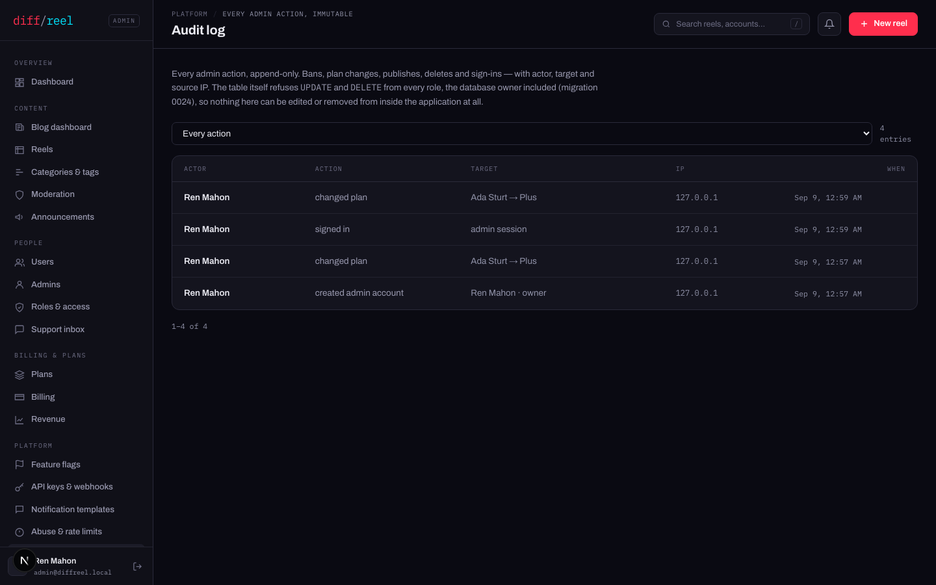Viewport: 936px width, 585px height.
Task: Click the IP column header
Action: point(680,169)
